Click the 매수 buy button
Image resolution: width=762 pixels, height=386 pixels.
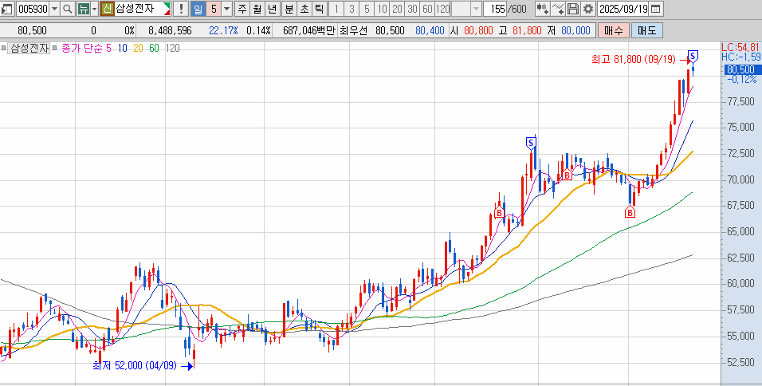tap(613, 30)
